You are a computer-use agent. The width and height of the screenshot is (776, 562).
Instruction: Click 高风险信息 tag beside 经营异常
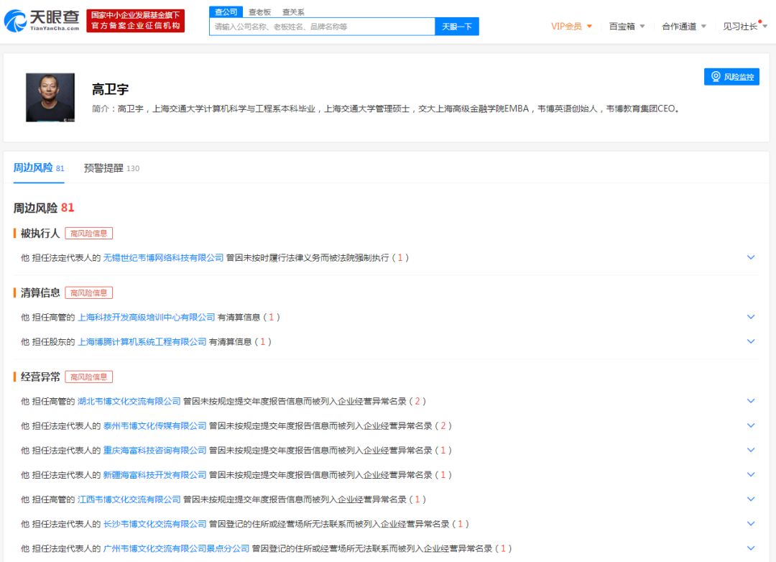pyautogui.click(x=88, y=376)
